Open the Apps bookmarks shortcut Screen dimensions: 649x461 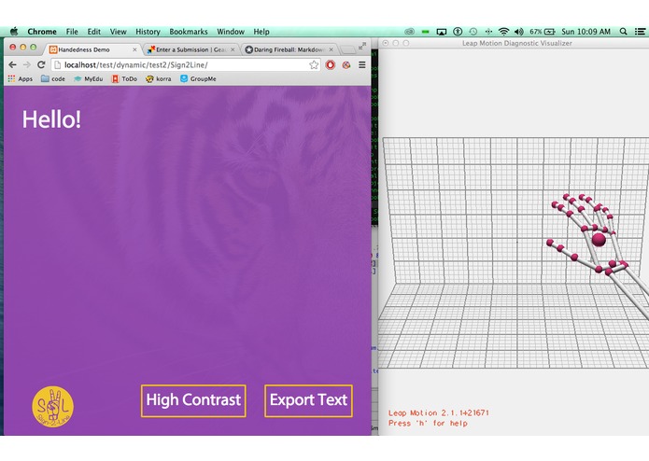tap(21, 78)
